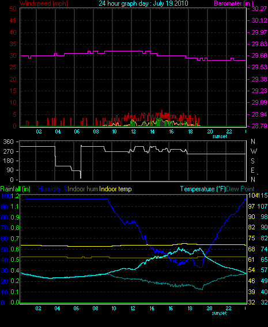Click the yellow indoor temp value 39
Screen dimensions: 268x327
click(251, 292)
